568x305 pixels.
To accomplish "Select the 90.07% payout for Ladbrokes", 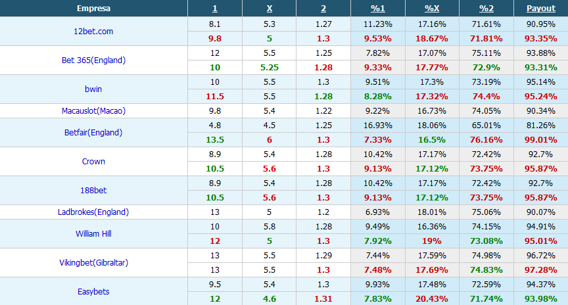I will (x=541, y=212).
